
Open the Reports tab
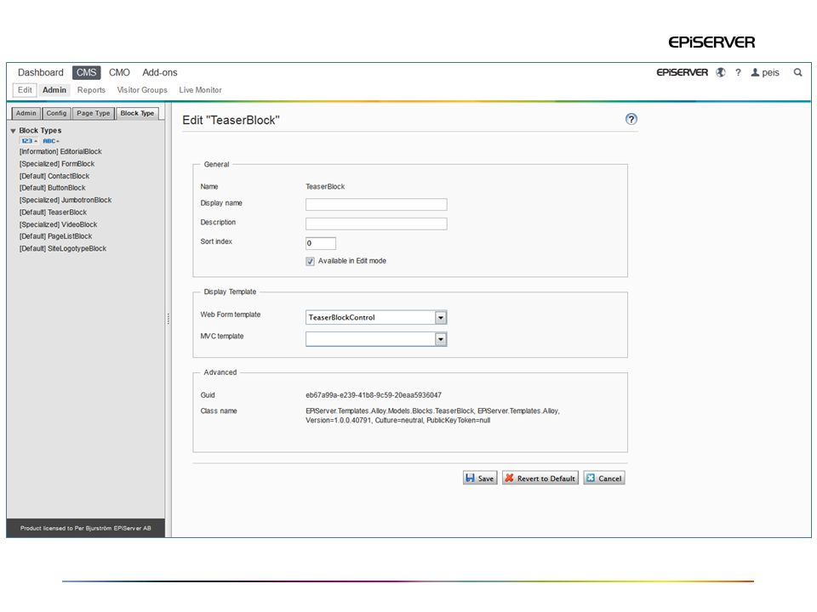click(x=91, y=90)
